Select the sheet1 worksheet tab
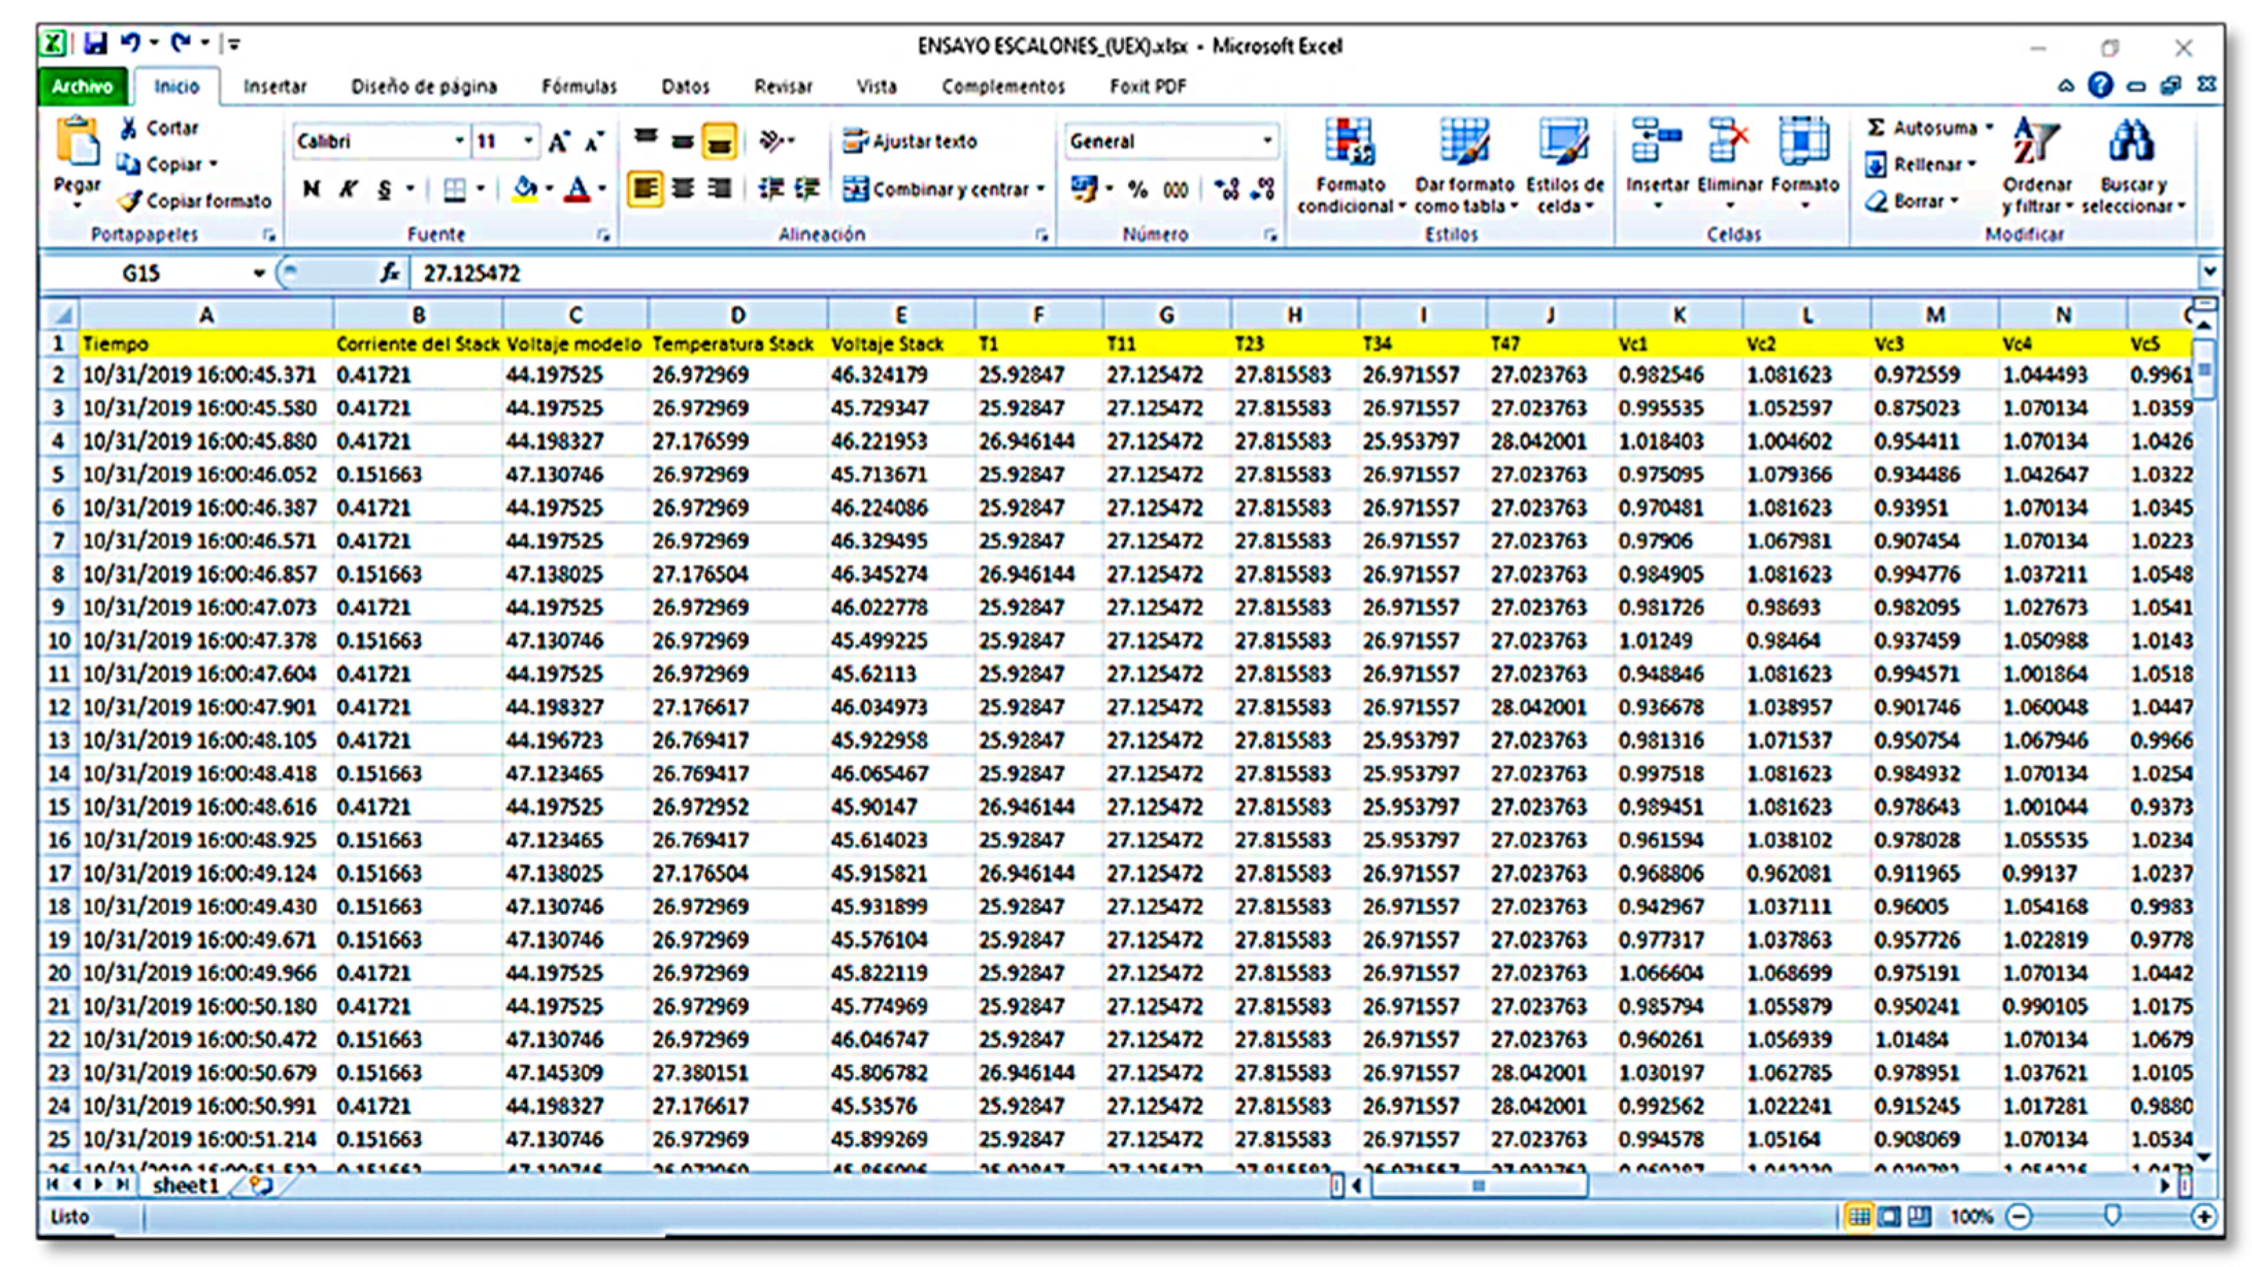This screenshot has height=1267, width=2252. 185,1185
